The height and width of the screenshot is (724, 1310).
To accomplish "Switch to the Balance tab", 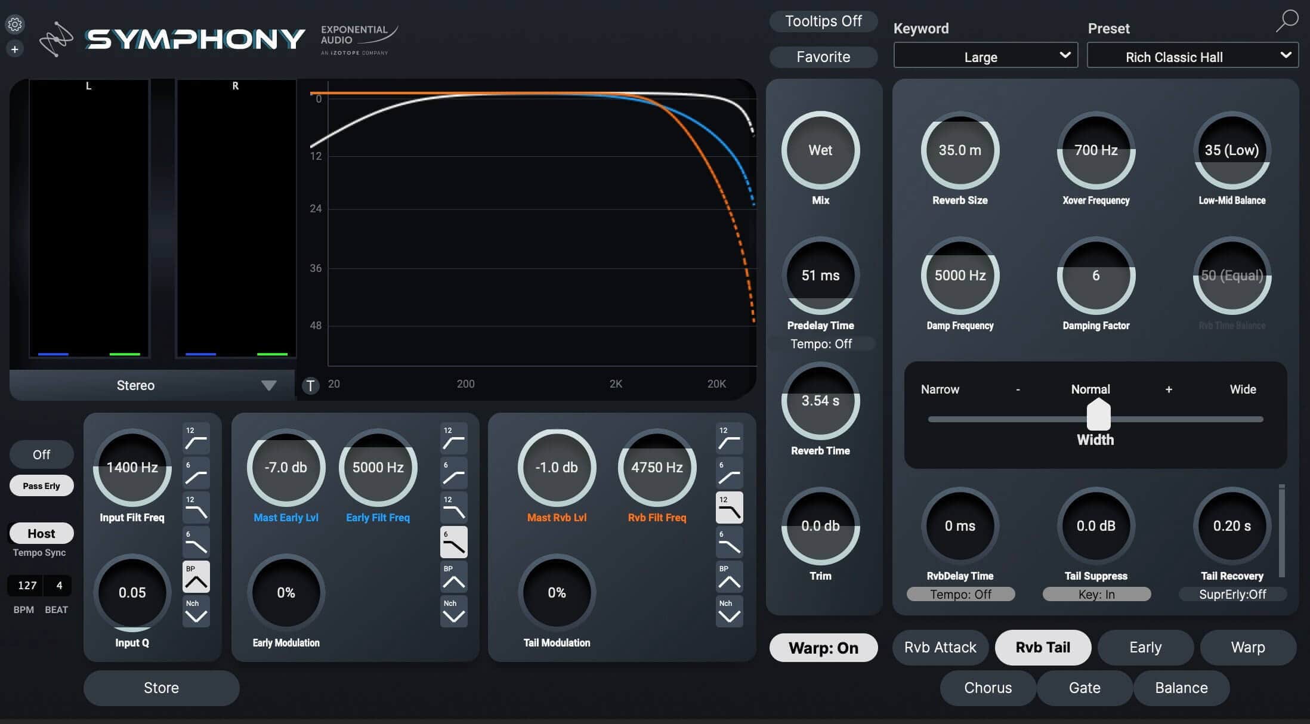I will pyautogui.click(x=1181, y=688).
